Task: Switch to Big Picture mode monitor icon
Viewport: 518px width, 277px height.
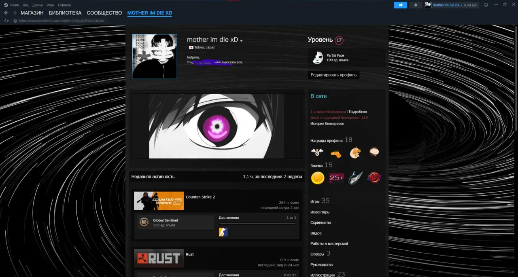Action: (486, 5)
